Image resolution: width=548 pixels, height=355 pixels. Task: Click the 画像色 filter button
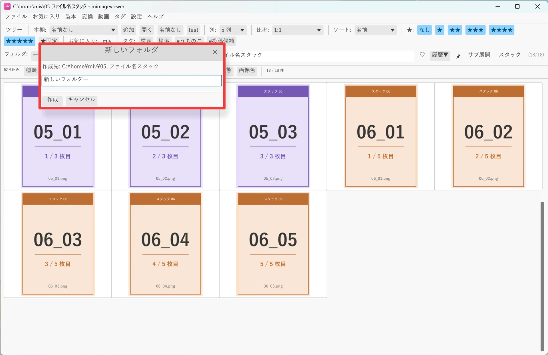coord(247,70)
